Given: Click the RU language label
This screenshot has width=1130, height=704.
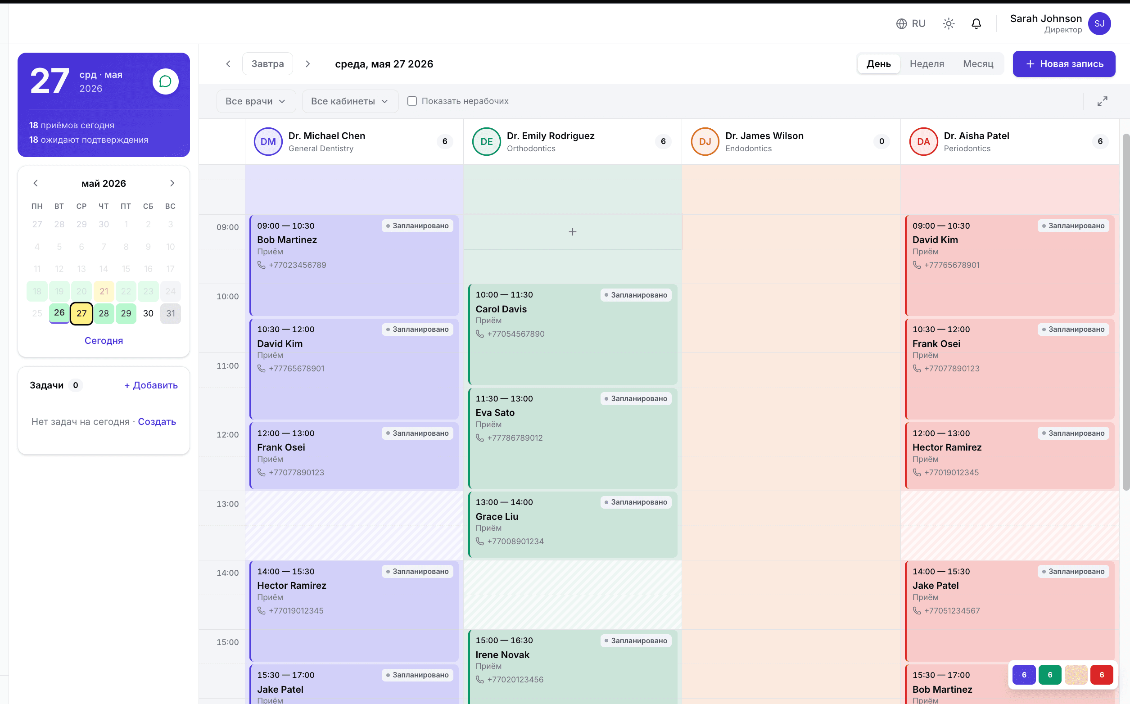Looking at the screenshot, I should (x=918, y=24).
